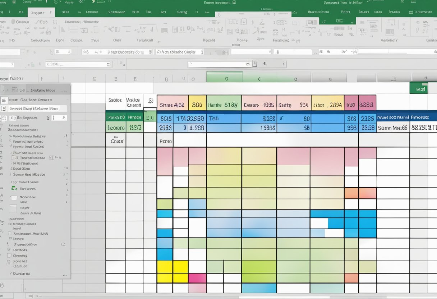Screen dimensions: 437x299
Task: Click the green button cell above the table
Action: (418, 88)
